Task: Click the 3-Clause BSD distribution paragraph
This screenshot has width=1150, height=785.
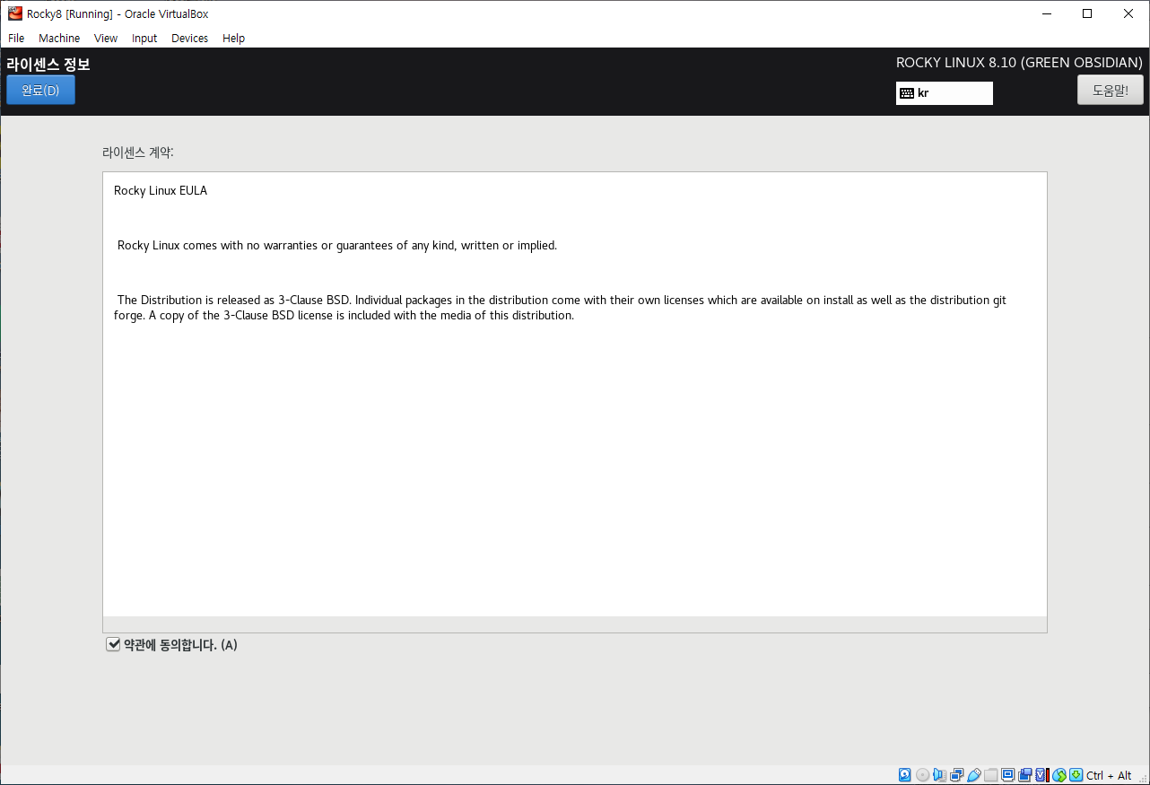Action: coord(561,308)
